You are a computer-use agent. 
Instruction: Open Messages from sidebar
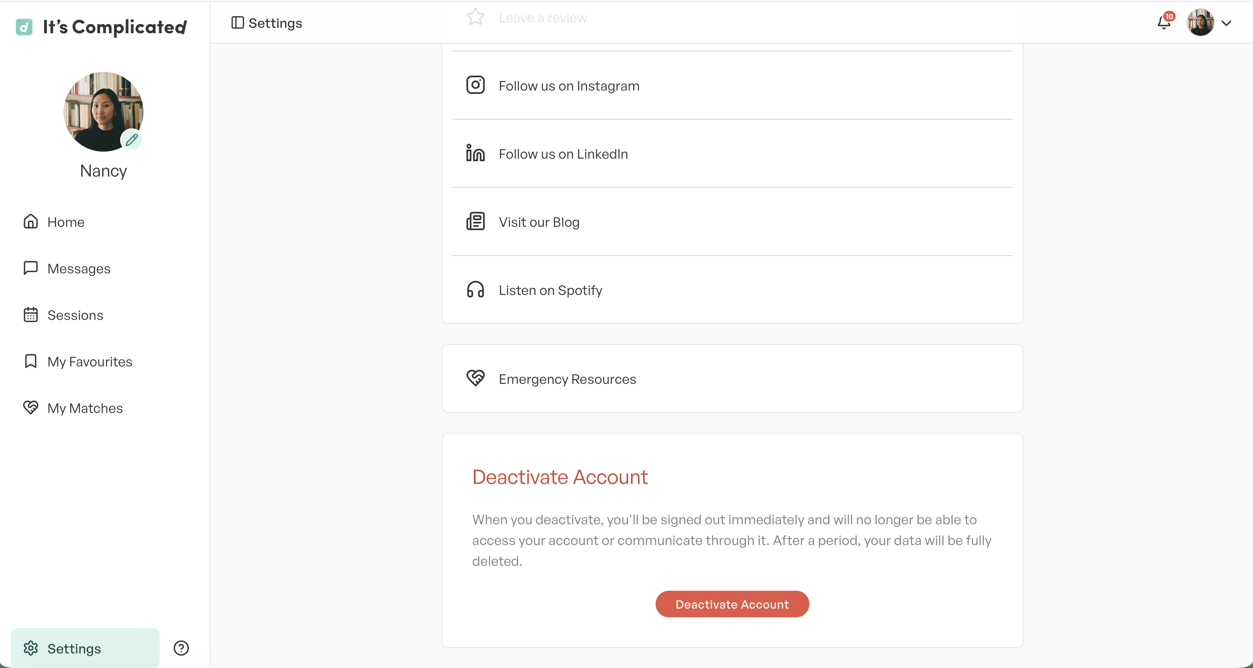point(79,269)
